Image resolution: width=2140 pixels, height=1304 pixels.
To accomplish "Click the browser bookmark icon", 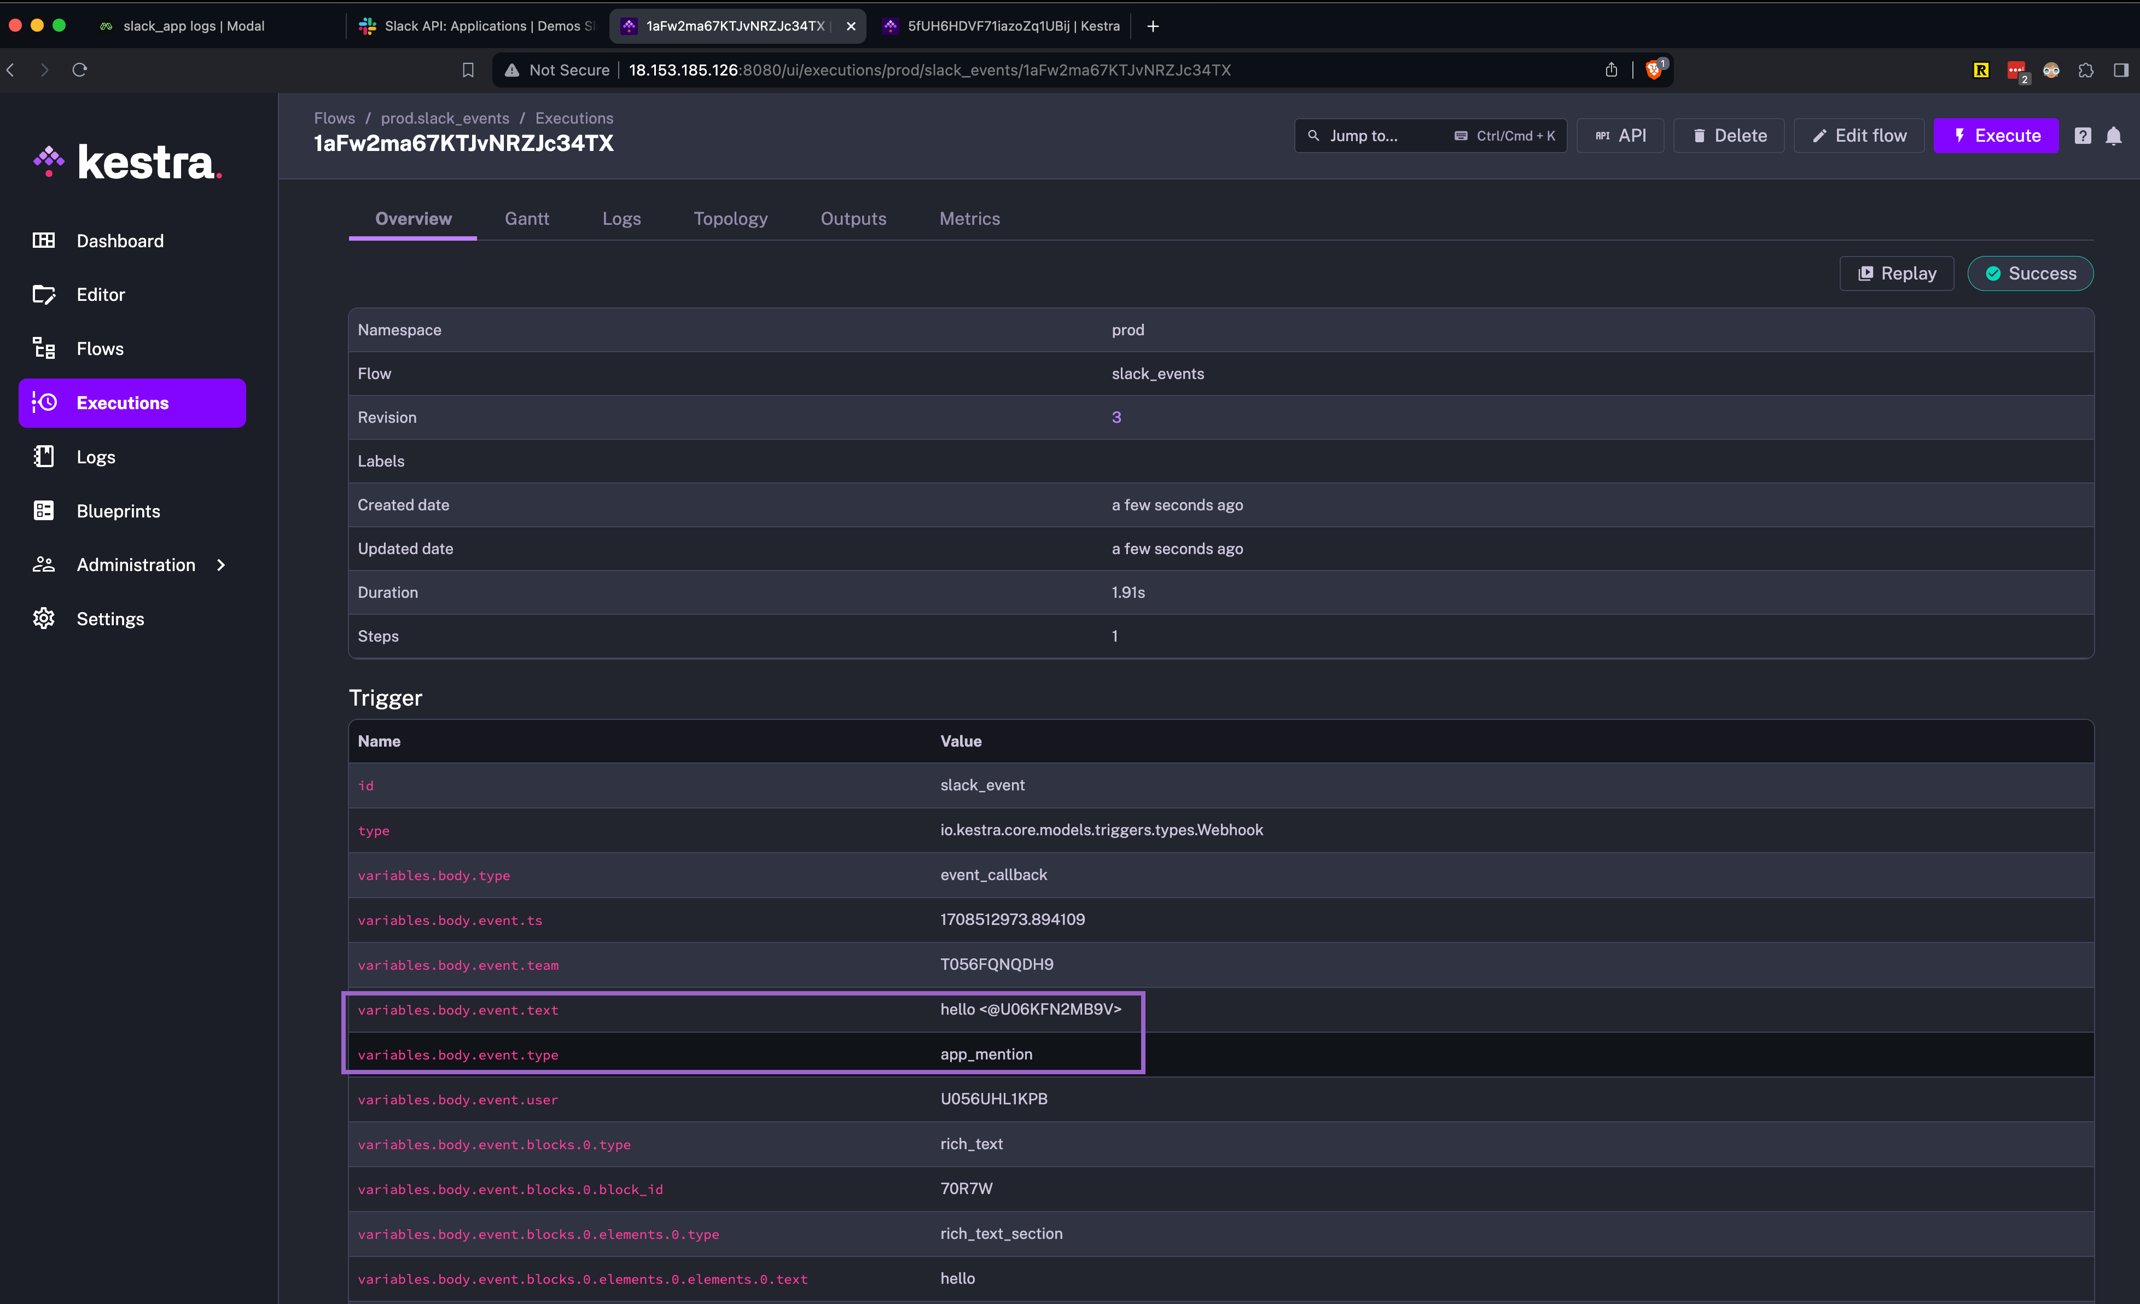I will tap(468, 71).
